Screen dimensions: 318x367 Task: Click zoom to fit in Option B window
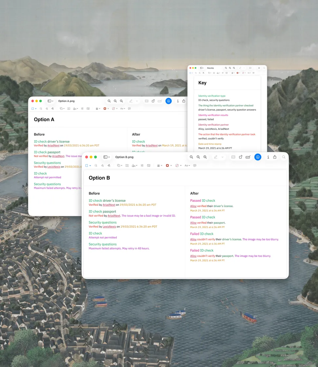[198, 157]
